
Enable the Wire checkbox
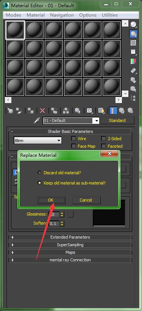(x=73, y=138)
